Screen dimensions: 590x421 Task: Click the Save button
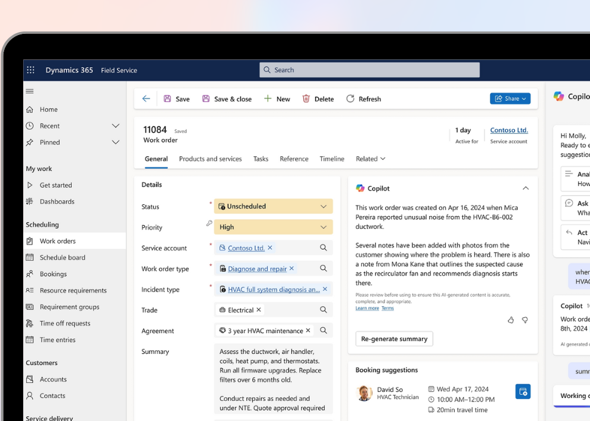click(176, 99)
